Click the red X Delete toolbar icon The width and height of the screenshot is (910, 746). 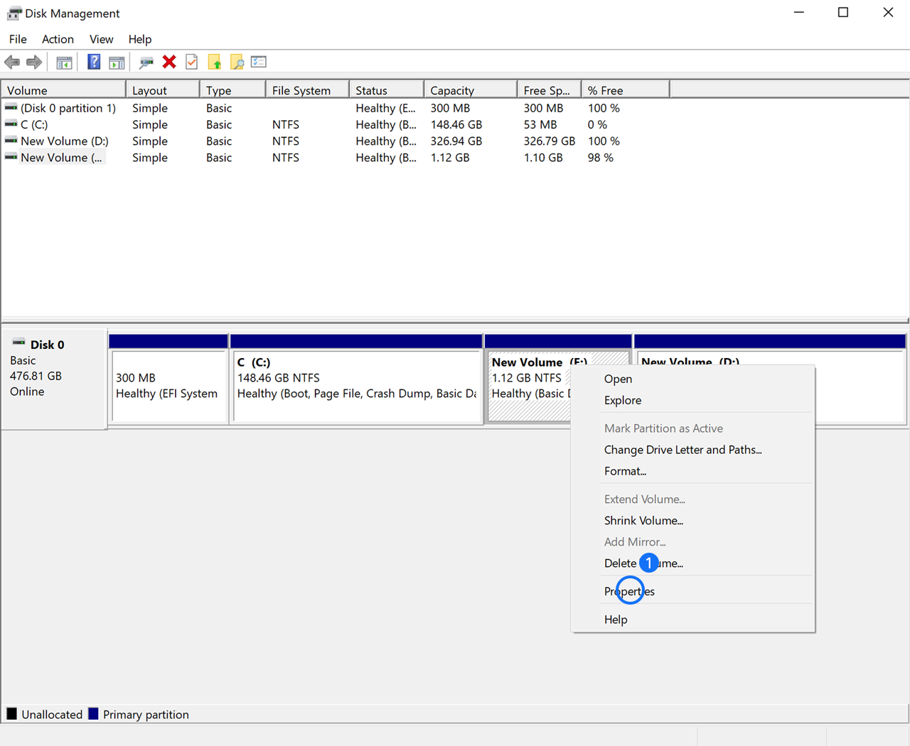[169, 63]
